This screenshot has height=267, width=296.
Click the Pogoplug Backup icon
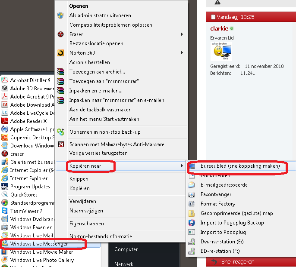point(192,223)
